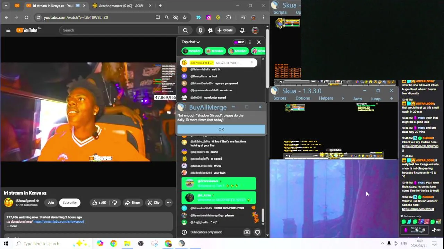Click the ENG language indicator
This screenshot has height=249, width=444.
click(404, 243)
